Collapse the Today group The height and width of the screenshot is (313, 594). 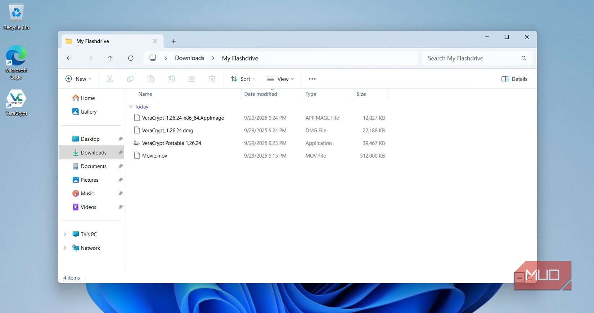[131, 107]
